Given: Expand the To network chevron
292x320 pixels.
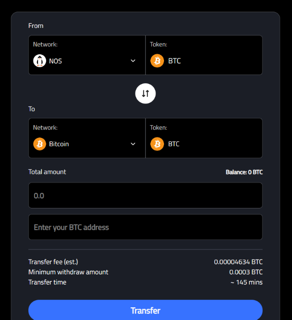Looking at the screenshot, I should pos(133,144).
